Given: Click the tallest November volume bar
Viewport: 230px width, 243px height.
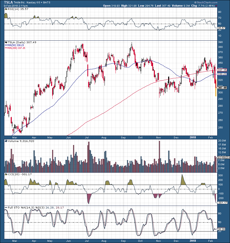Looking at the screenshot, I should tap(159, 157).
